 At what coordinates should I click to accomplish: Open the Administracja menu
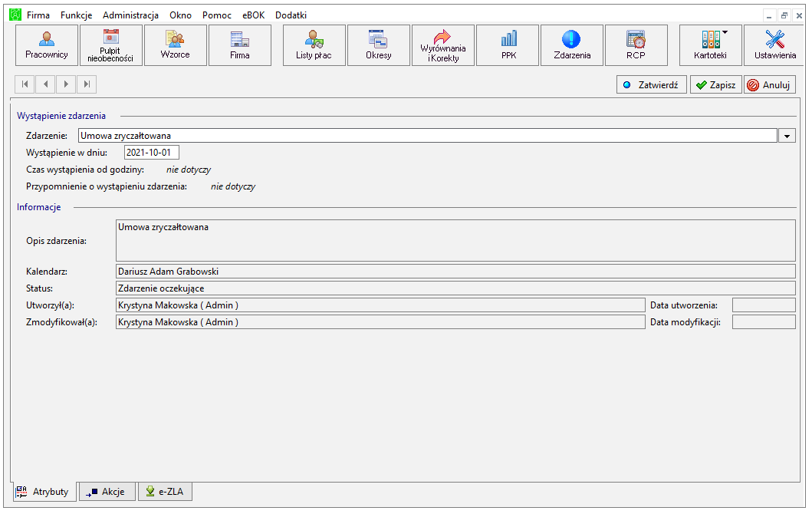[x=130, y=15]
